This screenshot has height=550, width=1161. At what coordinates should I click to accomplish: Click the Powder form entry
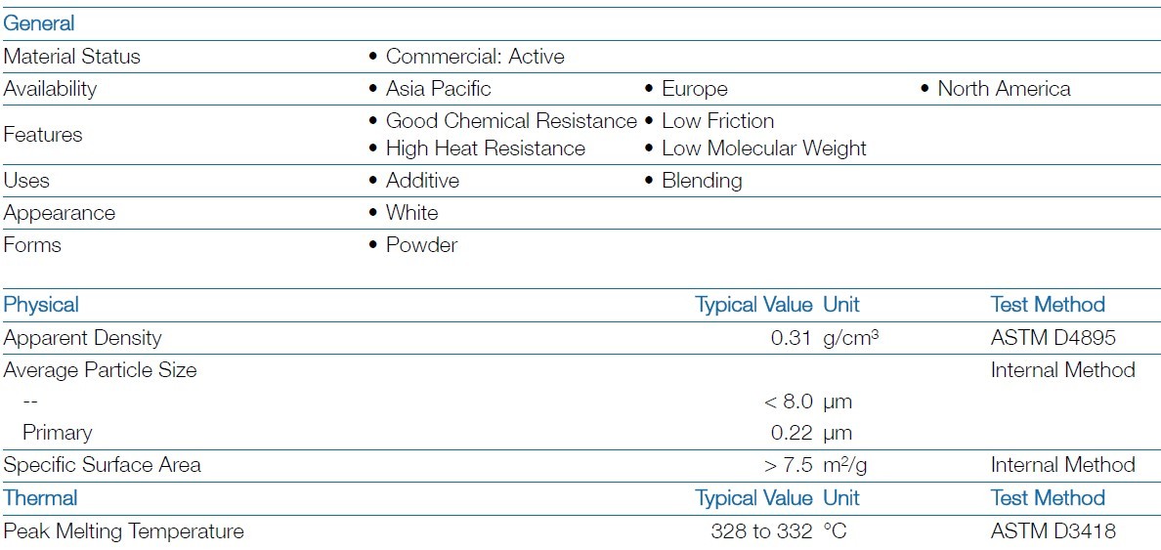pyautogui.click(x=421, y=245)
